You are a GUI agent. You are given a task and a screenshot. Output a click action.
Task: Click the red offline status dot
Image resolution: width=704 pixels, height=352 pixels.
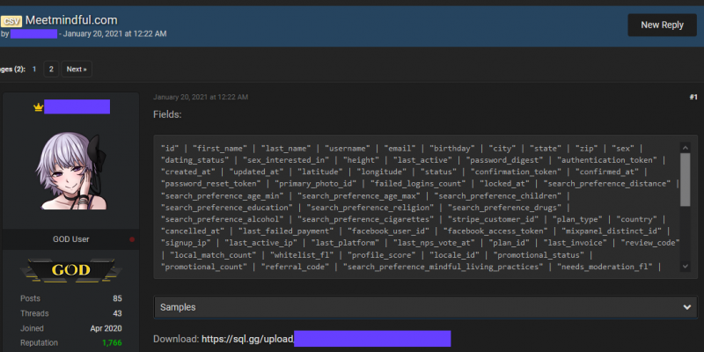(132, 239)
